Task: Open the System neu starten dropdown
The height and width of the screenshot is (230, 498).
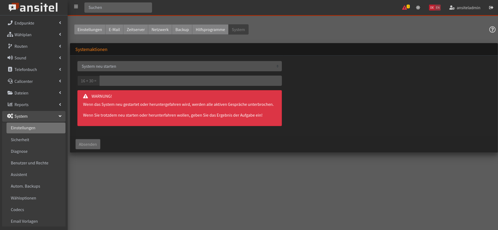Action: (x=179, y=66)
